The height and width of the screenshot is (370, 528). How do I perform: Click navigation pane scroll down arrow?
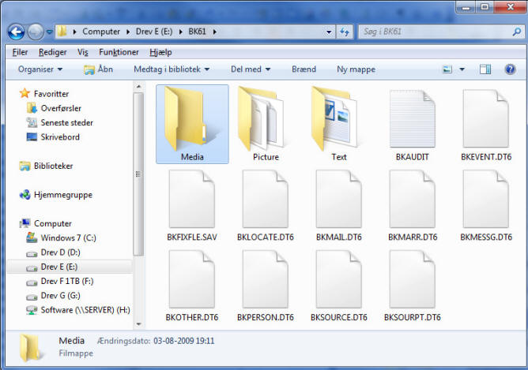(x=138, y=324)
